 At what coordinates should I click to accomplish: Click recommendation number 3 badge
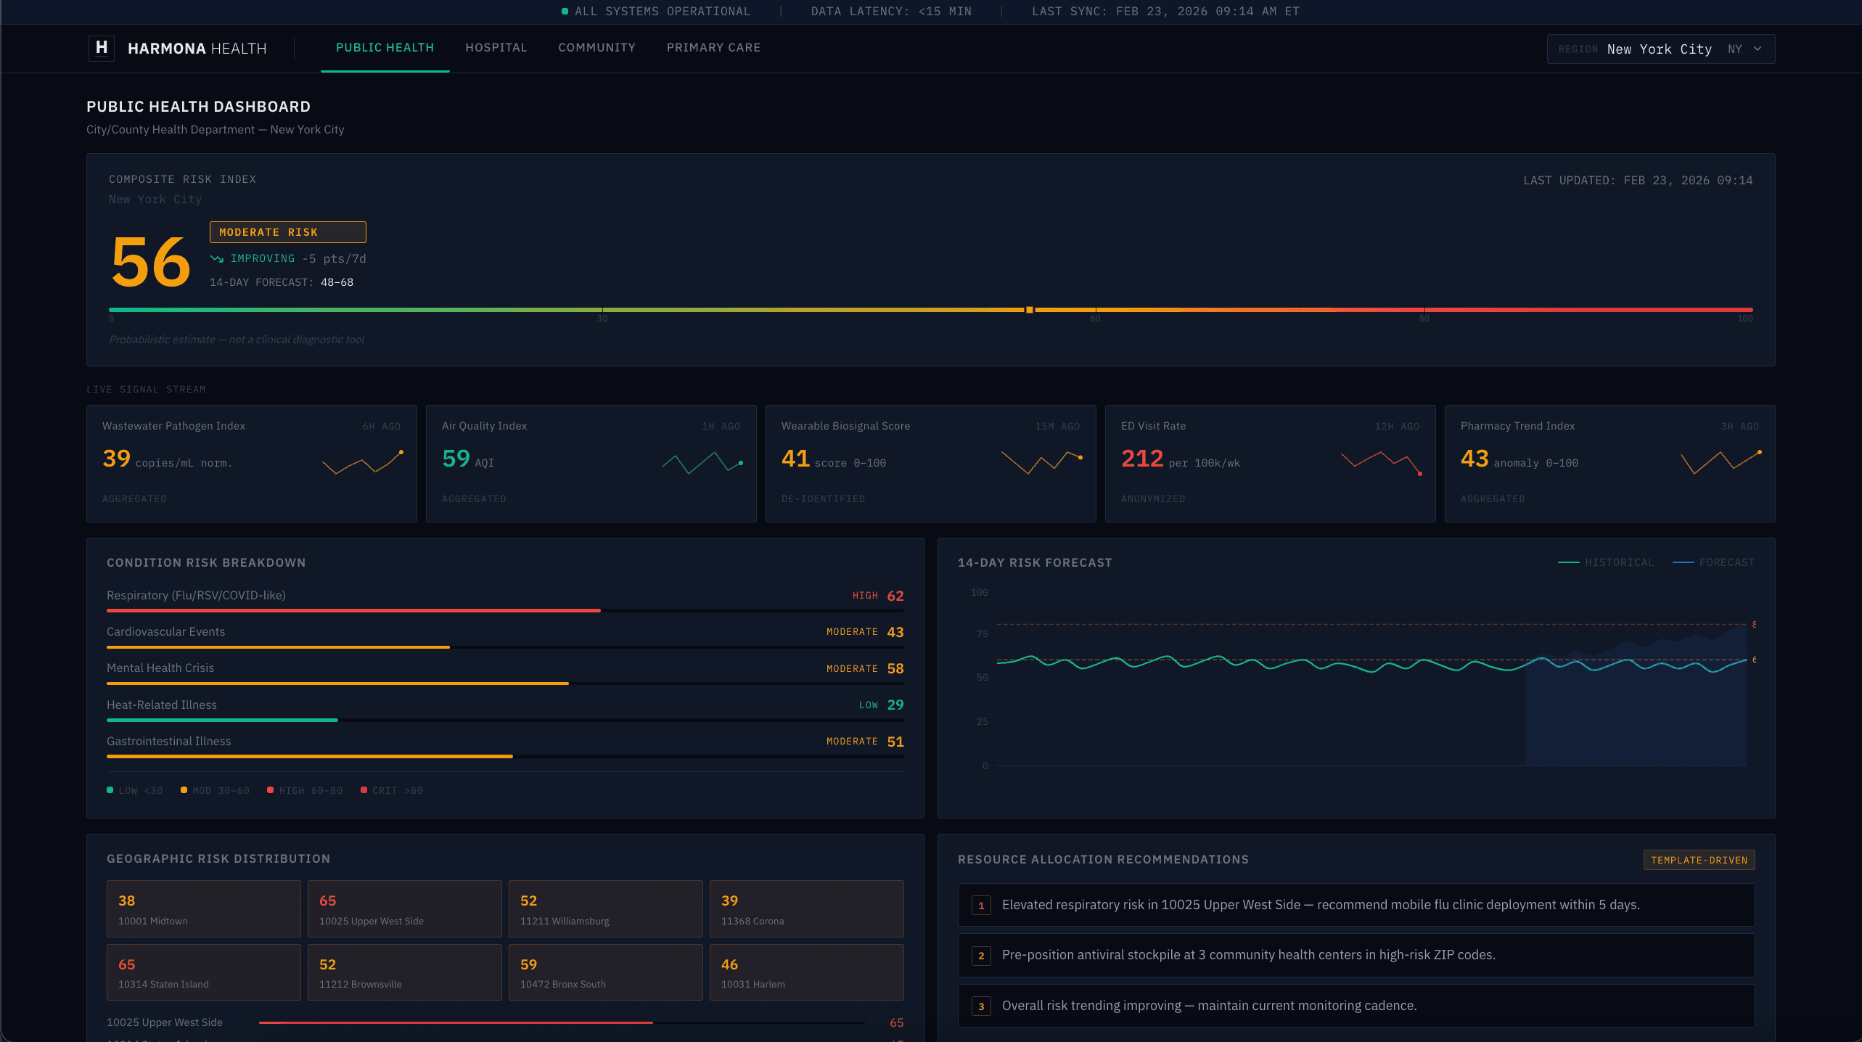(x=981, y=1006)
